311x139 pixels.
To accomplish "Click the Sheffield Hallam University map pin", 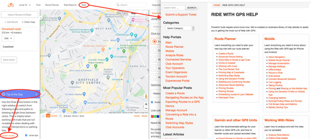I will [x=108, y=78].
